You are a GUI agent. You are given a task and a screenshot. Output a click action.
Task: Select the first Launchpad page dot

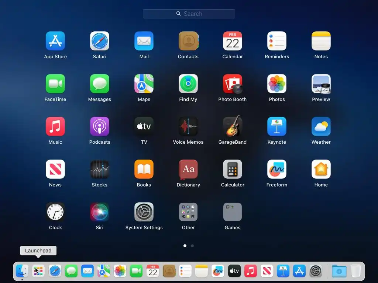click(185, 246)
